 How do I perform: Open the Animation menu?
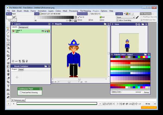[42, 11]
